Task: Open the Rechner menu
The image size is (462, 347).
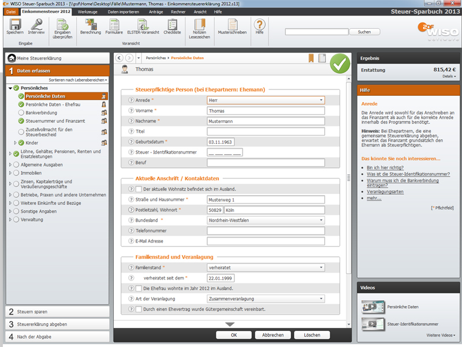Action: [x=178, y=12]
